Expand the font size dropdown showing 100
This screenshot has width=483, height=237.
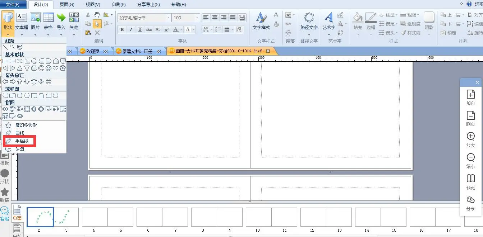197,18
